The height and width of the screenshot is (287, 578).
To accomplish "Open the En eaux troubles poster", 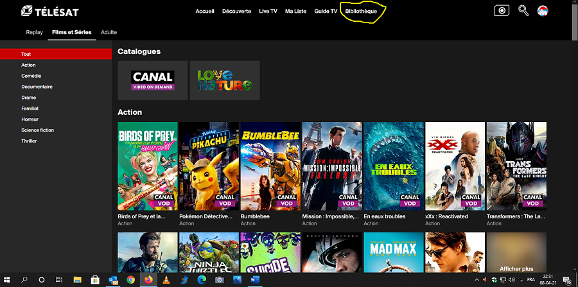I will [394, 166].
